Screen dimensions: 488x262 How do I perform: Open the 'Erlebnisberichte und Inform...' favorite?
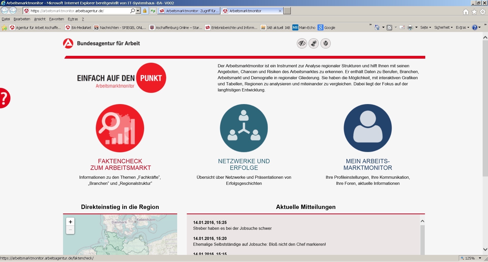coord(231,28)
